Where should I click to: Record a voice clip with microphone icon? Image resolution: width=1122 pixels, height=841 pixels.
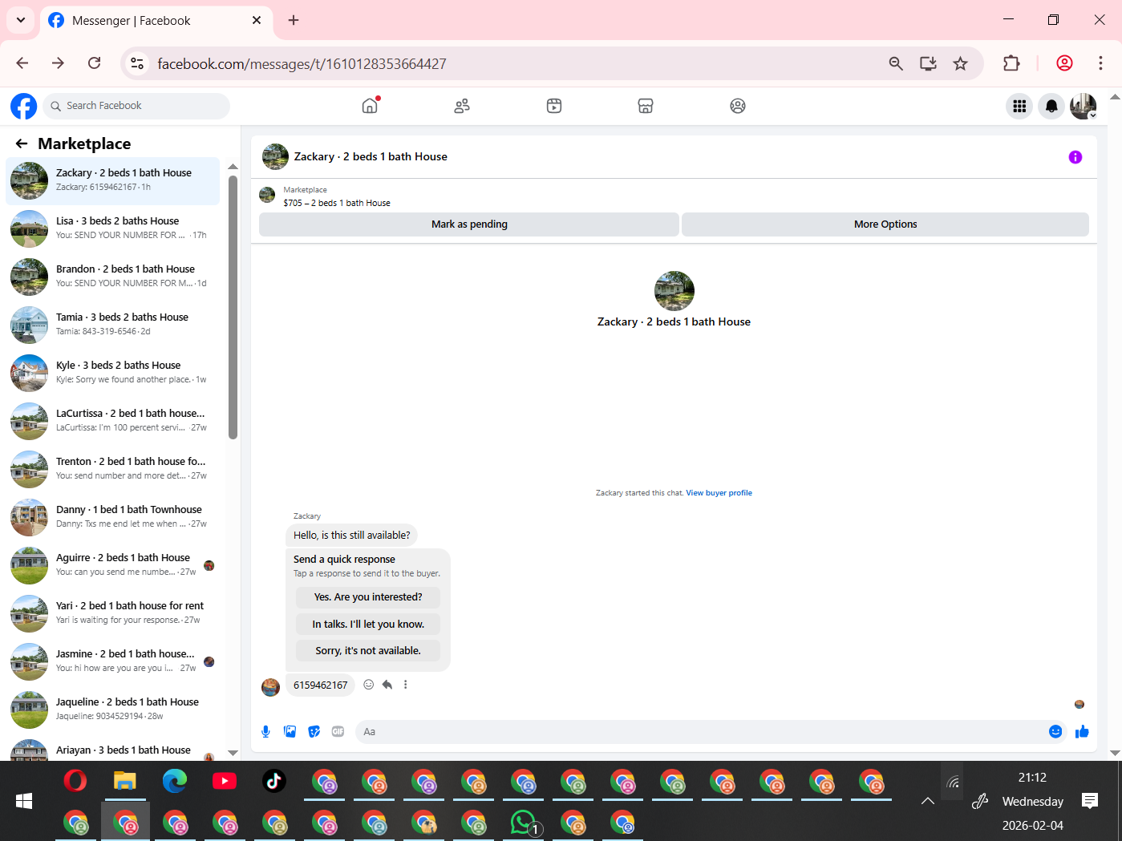(266, 731)
